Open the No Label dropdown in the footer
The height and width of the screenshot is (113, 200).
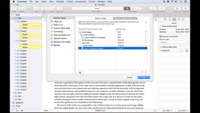click(167, 110)
